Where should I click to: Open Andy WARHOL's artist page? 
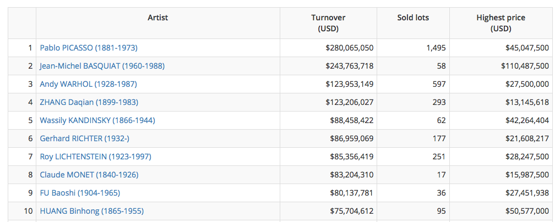pos(88,84)
